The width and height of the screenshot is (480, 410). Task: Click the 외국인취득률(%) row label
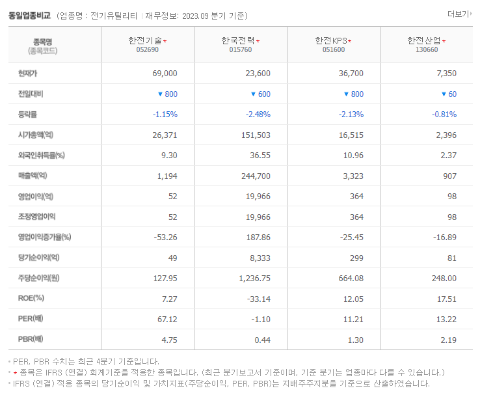[x=42, y=156]
